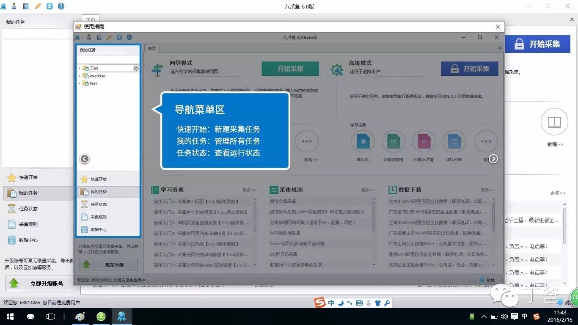This screenshot has height=325, width=578.
Task: Click the octopus logo icon in main window toolbar
Action: coord(4,6)
